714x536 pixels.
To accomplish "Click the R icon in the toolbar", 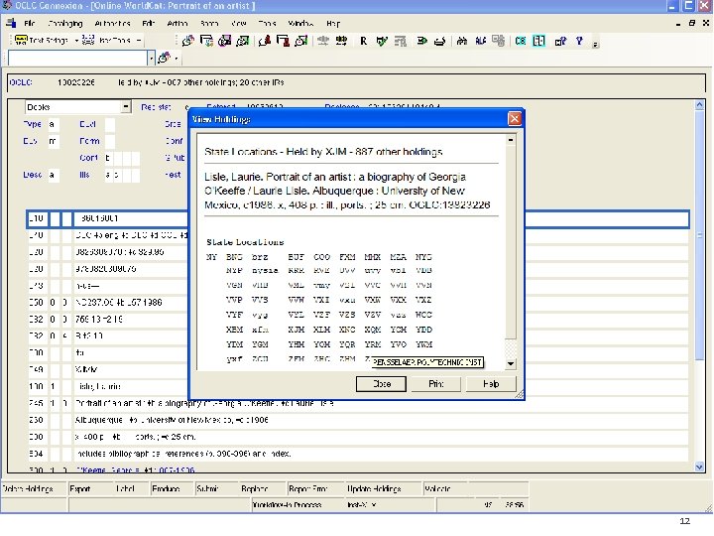I will 363,41.
